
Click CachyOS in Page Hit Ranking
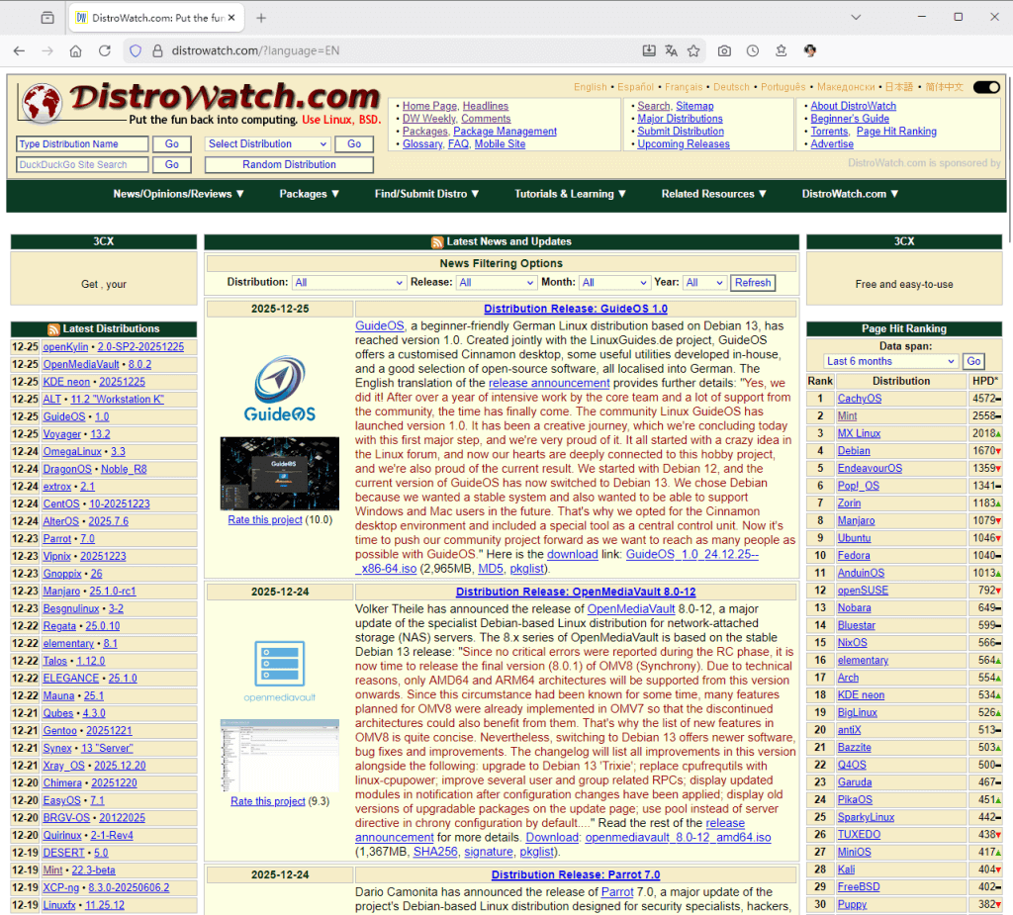click(860, 399)
